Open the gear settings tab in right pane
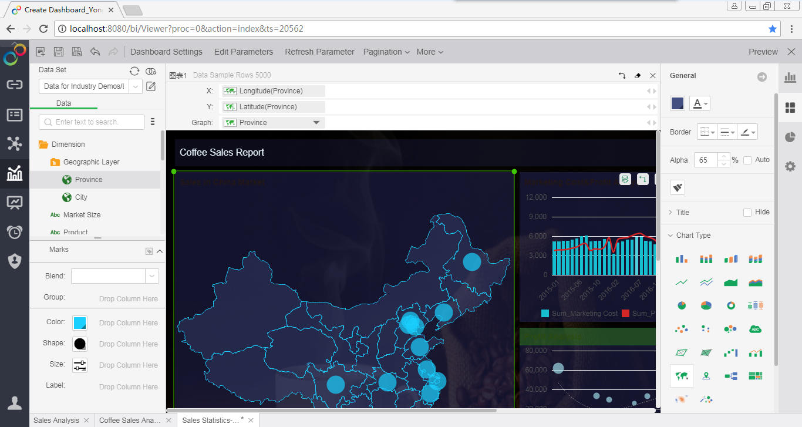802x427 pixels. 790,166
